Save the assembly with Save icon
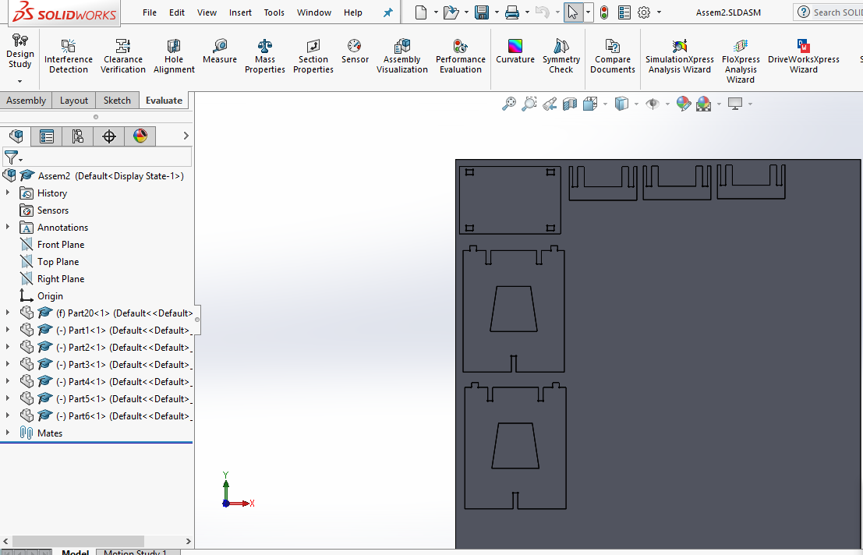This screenshot has width=863, height=555. [x=482, y=12]
